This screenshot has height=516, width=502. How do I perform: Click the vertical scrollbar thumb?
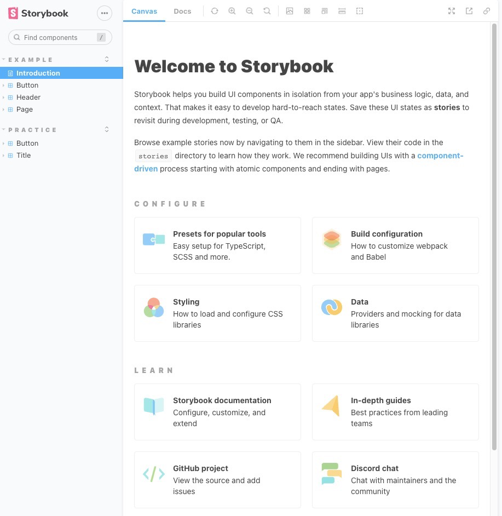[x=494, y=237]
